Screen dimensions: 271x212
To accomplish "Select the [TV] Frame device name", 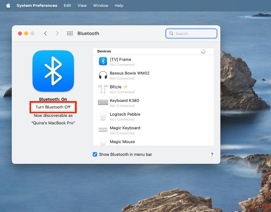I will coord(121,60).
